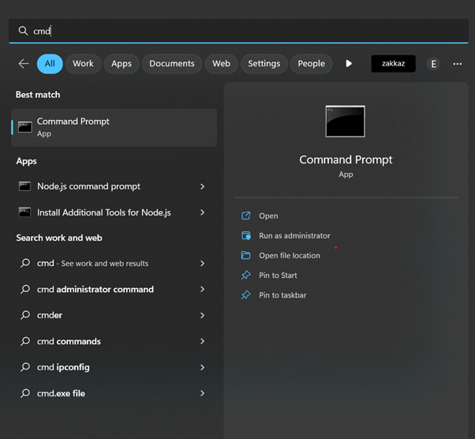Click the E profile avatar icon

[433, 64]
